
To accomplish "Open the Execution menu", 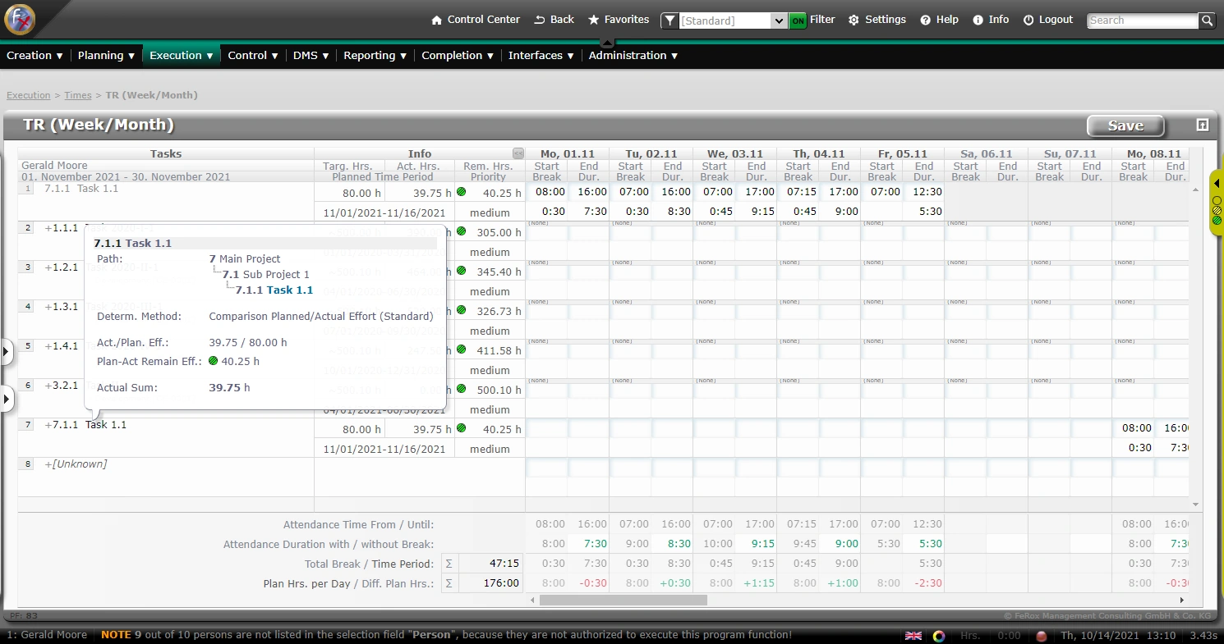I will click(182, 55).
